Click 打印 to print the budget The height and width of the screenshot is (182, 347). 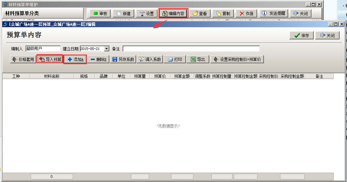tap(175, 59)
